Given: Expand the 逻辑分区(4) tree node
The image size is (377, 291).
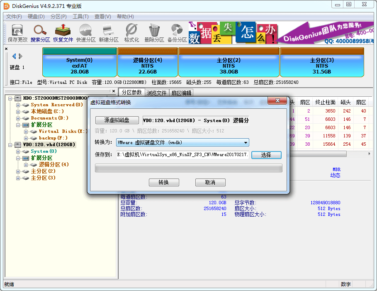Looking at the screenshot, I should pos(26,165).
